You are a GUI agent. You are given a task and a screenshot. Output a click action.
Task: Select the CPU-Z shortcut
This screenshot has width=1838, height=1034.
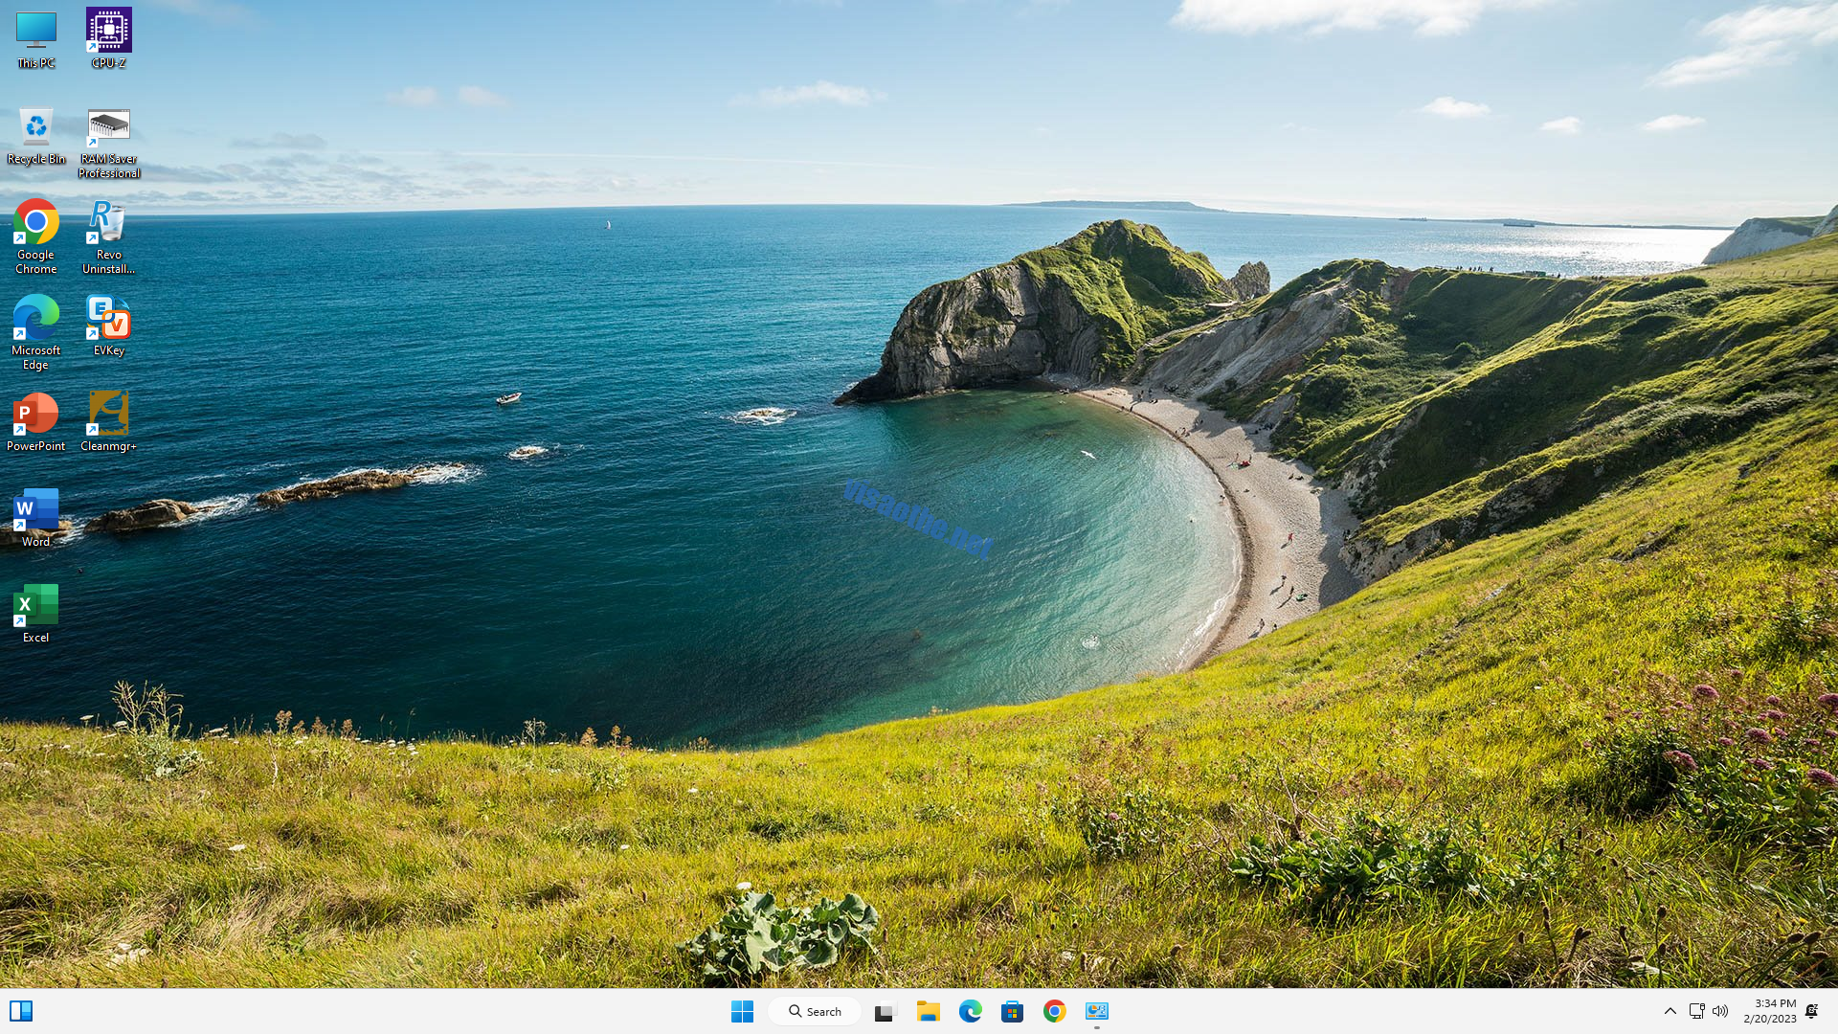(108, 39)
